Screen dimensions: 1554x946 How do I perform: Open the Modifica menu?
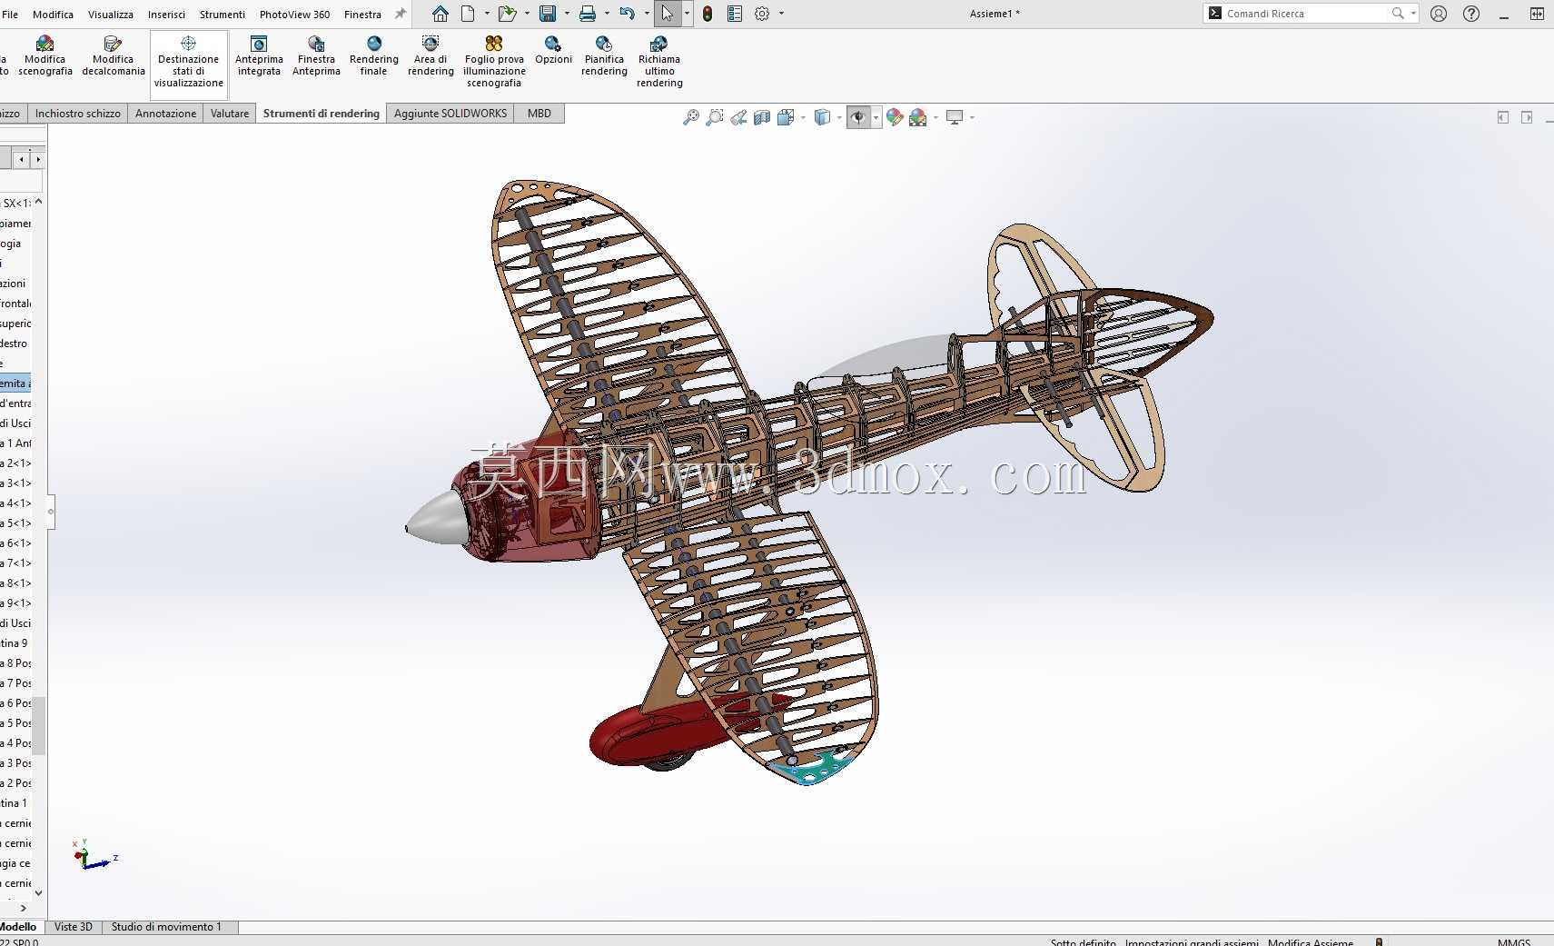[53, 15]
